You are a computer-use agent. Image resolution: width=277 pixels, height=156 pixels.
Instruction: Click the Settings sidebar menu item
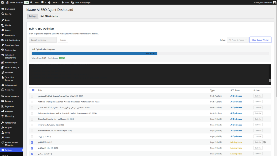[11, 150]
